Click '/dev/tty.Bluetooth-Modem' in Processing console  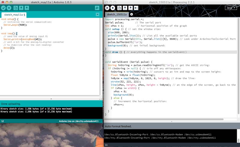click(x=168, y=138)
